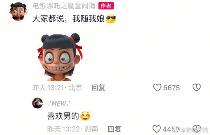Like MEW's reply with the heart icon

coord(157,129)
